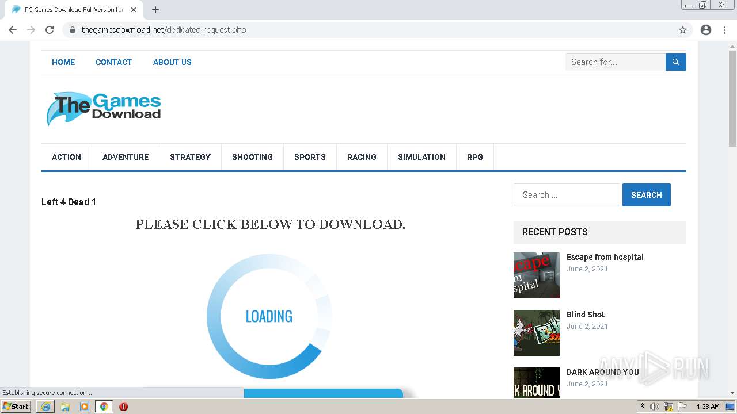This screenshot has width=737, height=414.
Task: Select the RPG category tab
Action: 475,157
